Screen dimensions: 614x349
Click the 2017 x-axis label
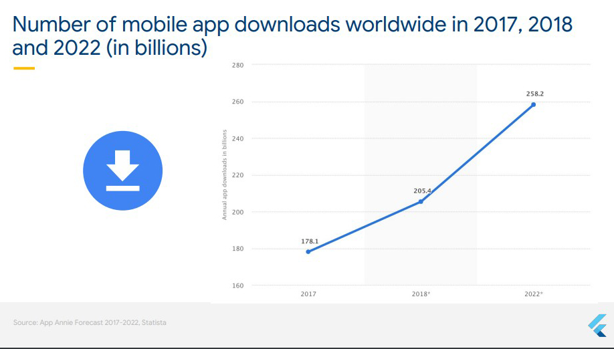coord(308,294)
